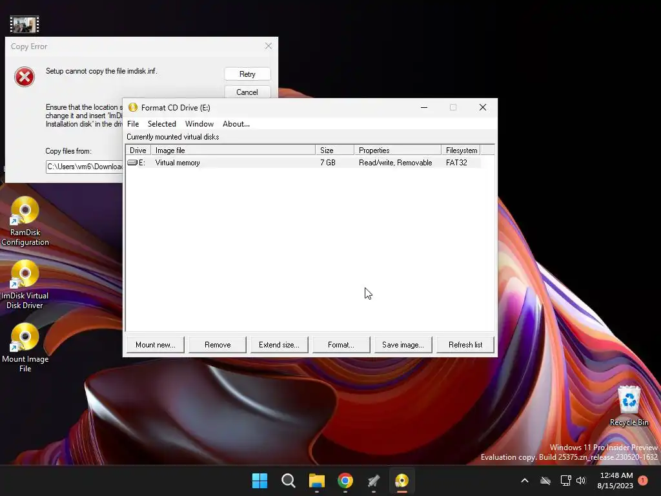The image size is (661, 496).
Task: Open File Explorer from the taskbar
Action: [316, 480]
